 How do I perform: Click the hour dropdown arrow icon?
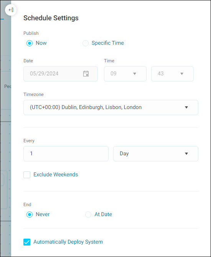(135, 74)
